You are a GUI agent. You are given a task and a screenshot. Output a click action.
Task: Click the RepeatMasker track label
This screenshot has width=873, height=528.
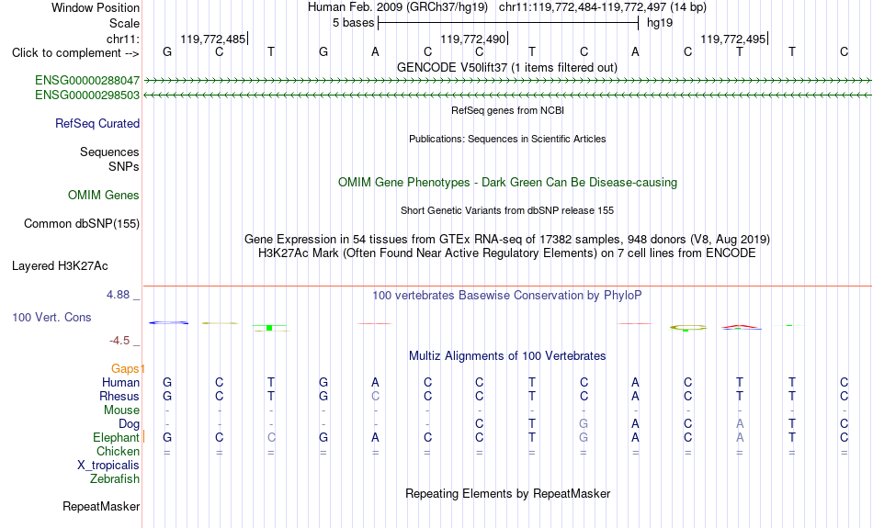point(101,506)
